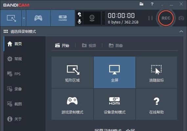Open the 常规 general settings section
This screenshot has width=187, height=131.
(x=25, y=59)
